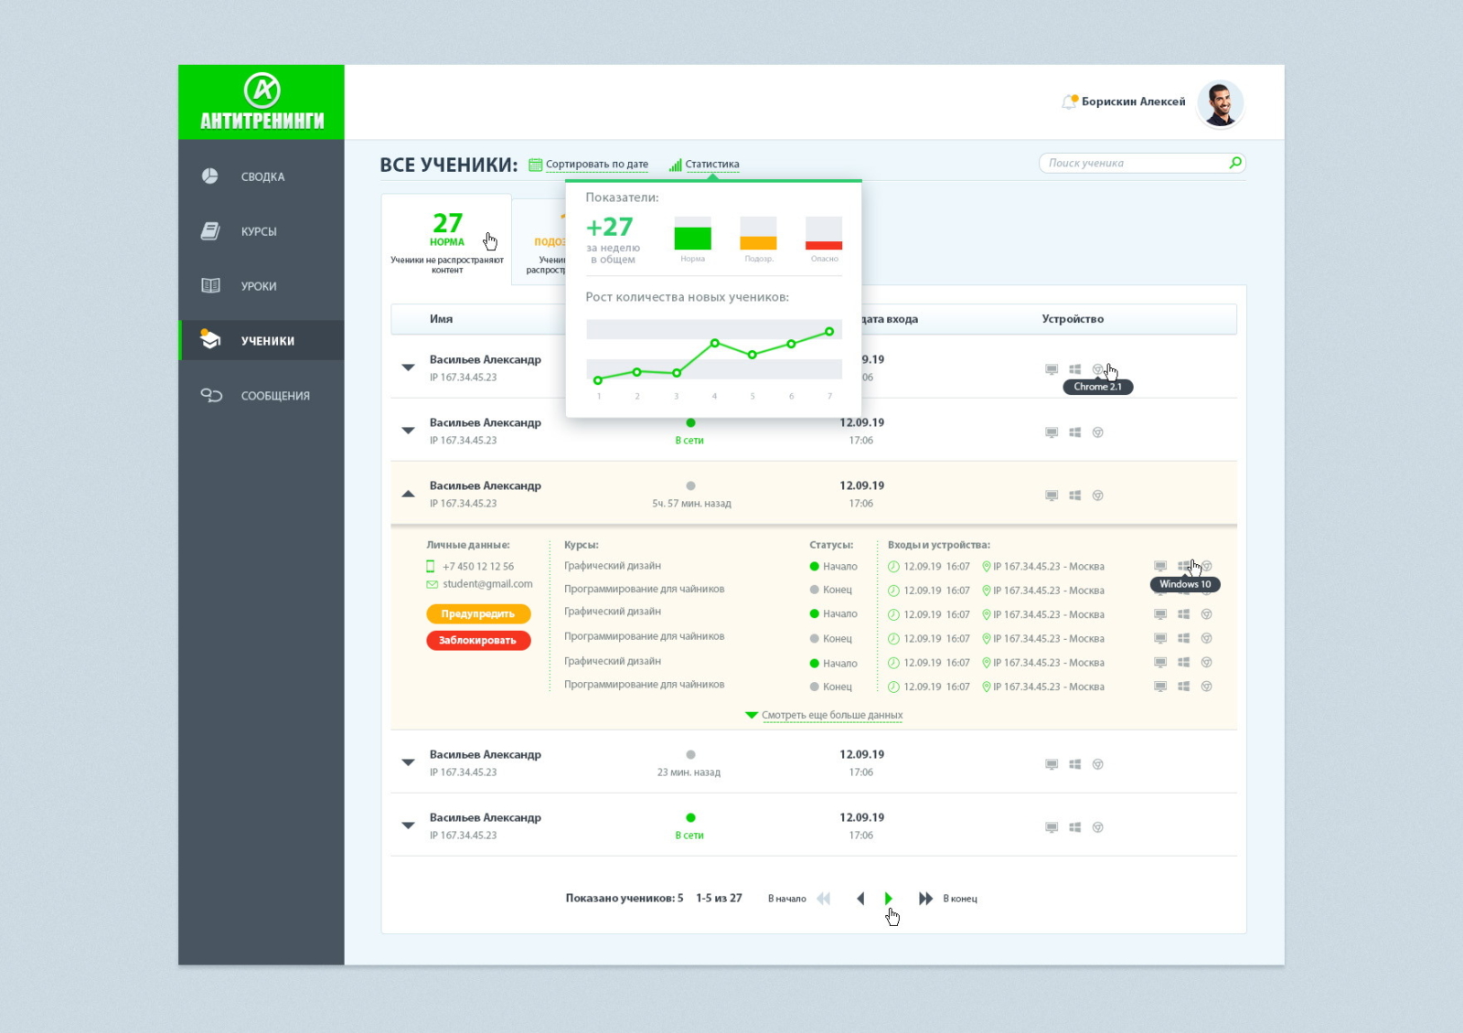The width and height of the screenshot is (1463, 1033).
Task: Open the Уроки section icon
Action: click(x=209, y=285)
